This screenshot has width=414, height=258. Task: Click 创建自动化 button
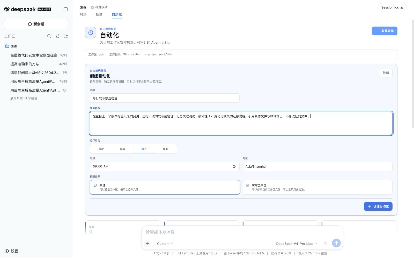click(x=378, y=206)
